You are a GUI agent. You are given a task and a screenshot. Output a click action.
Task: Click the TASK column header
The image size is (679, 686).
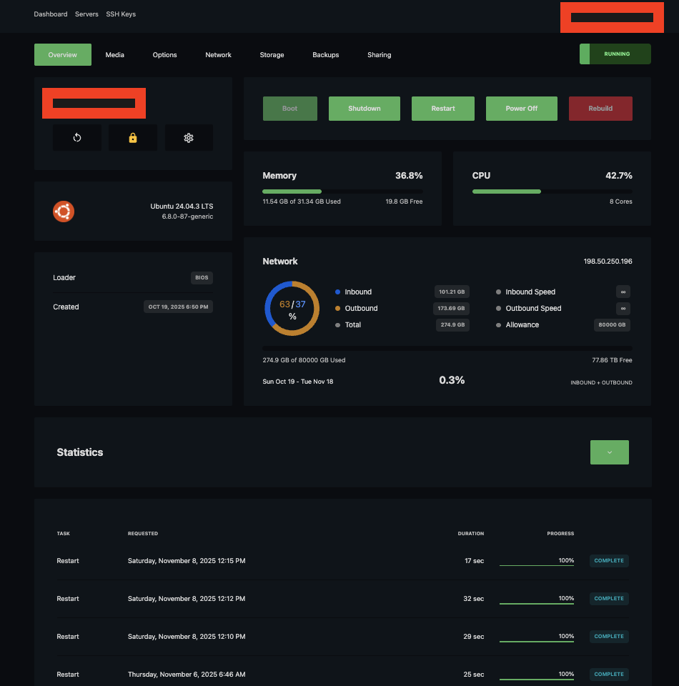(63, 533)
